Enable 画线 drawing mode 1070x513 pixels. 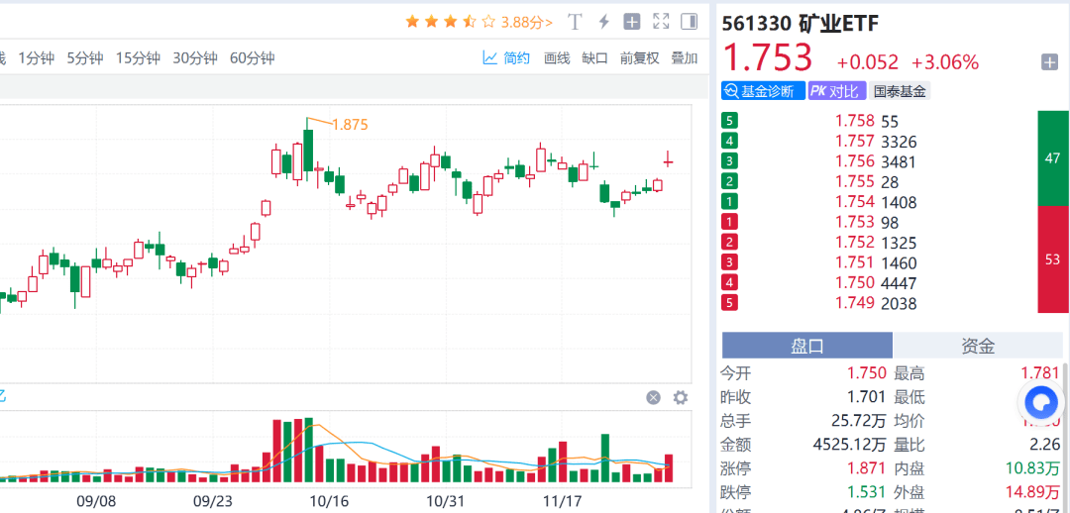[x=557, y=58]
